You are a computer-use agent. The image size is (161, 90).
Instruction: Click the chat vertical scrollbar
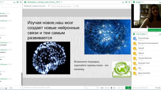point(22,79)
